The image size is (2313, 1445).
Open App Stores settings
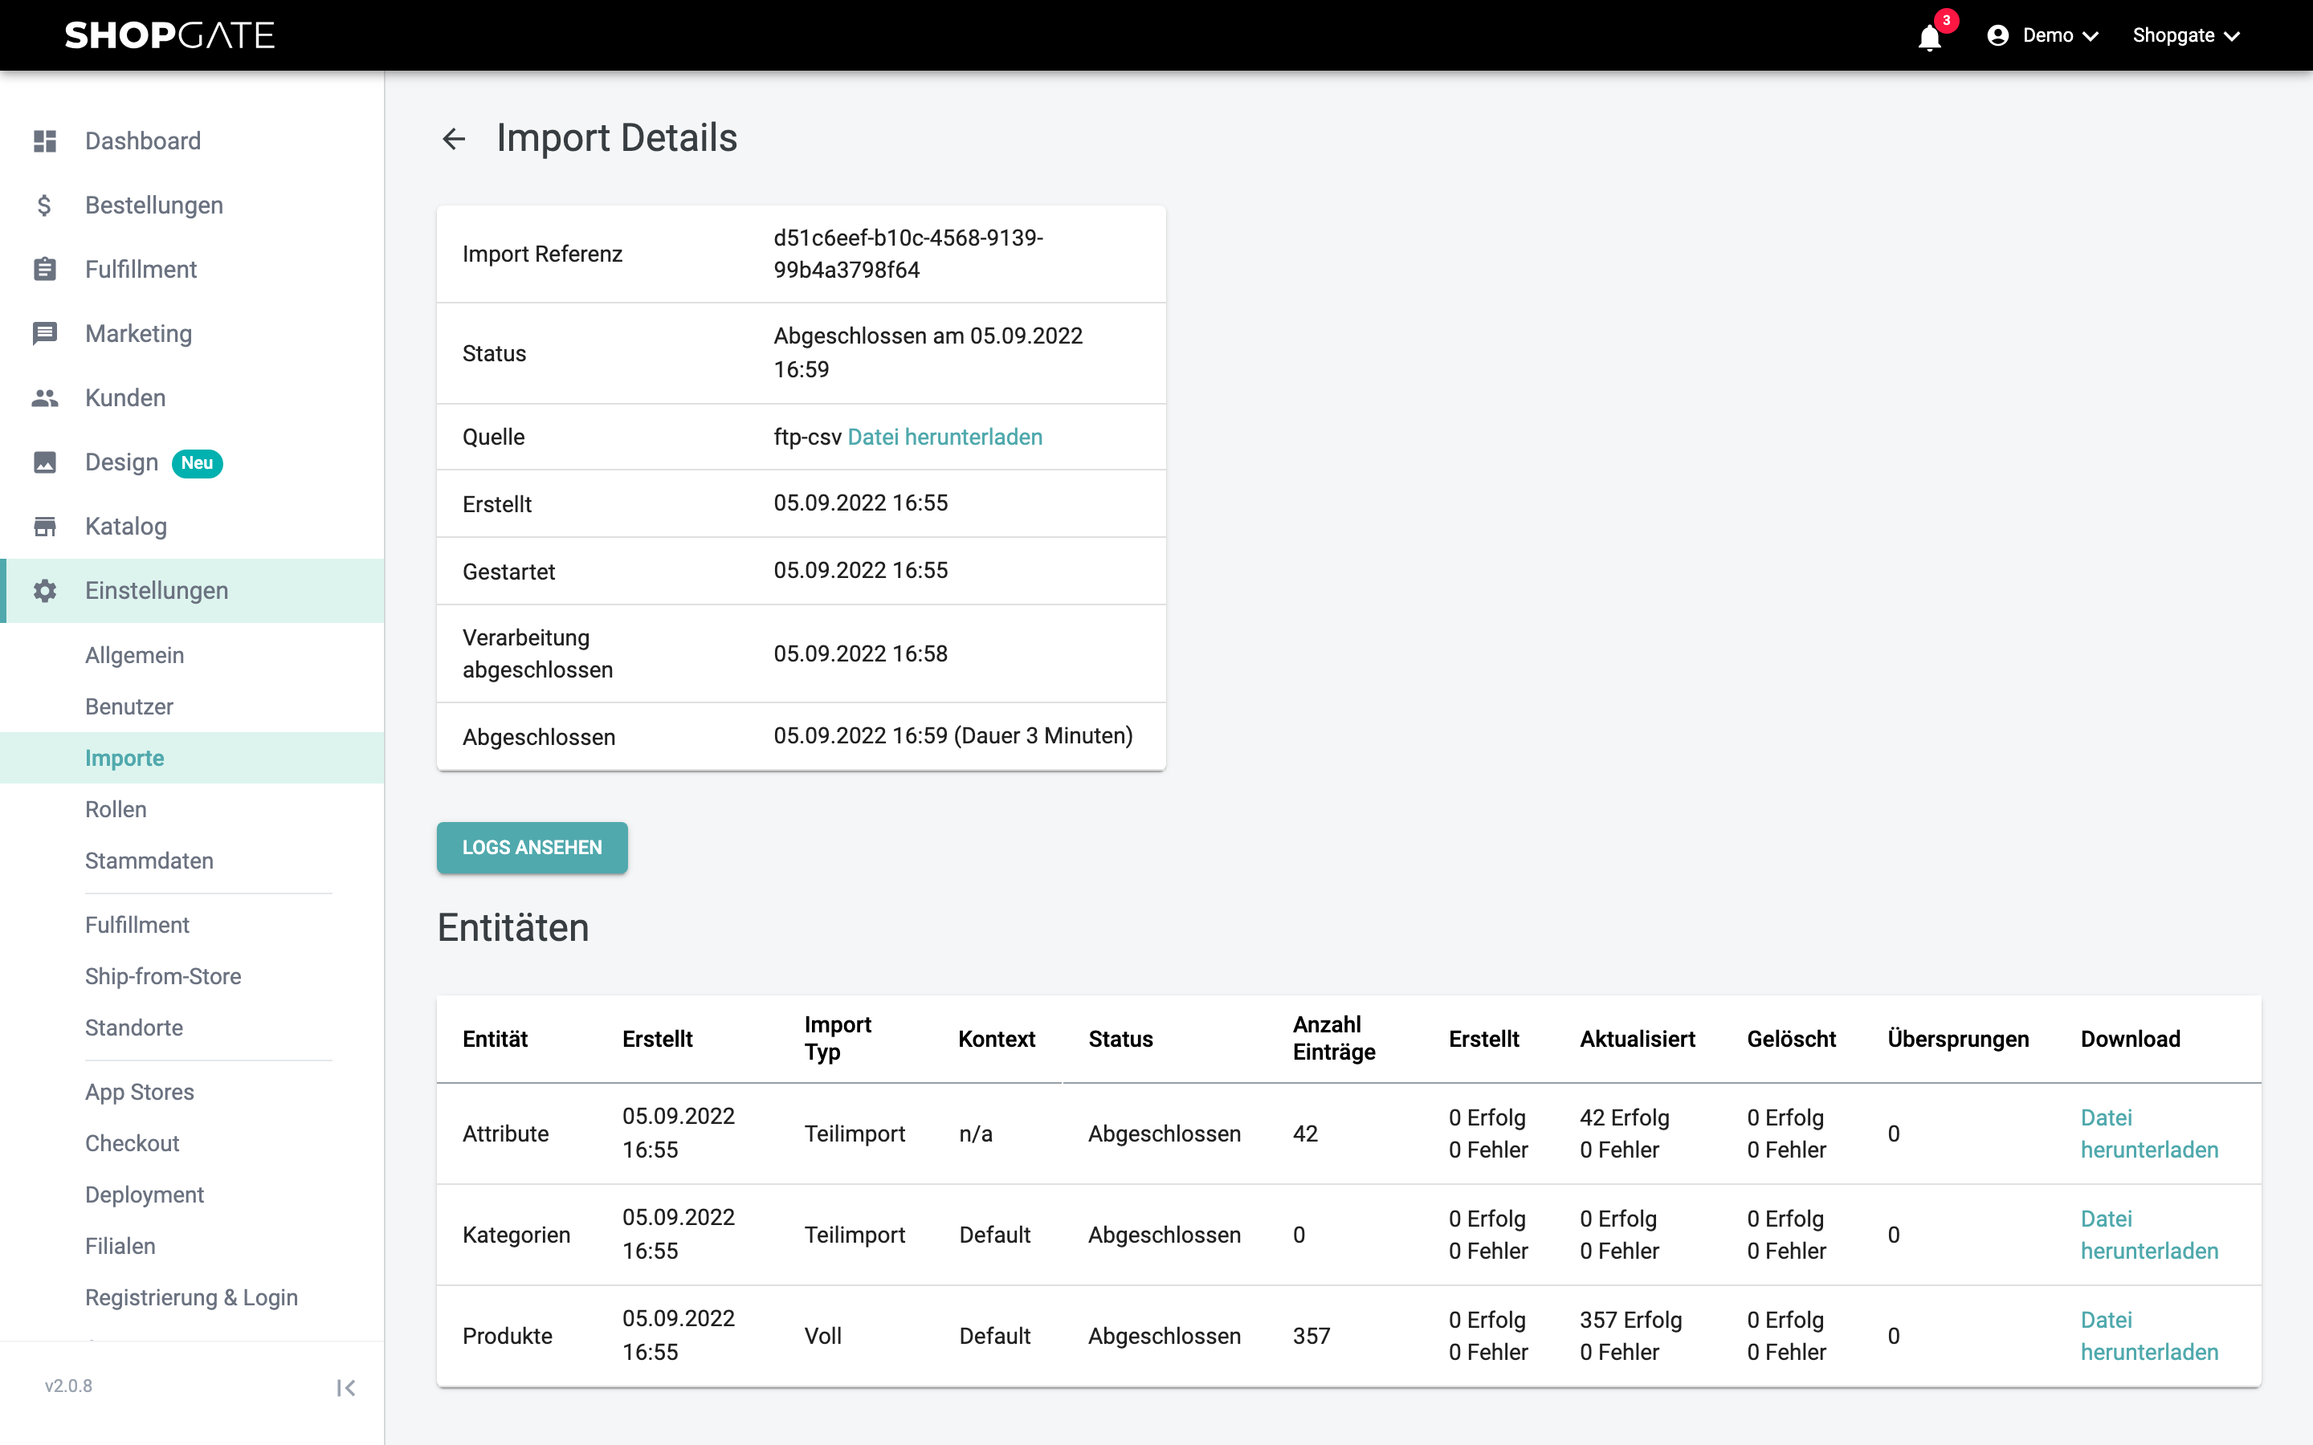pyautogui.click(x=140, y=1093)
